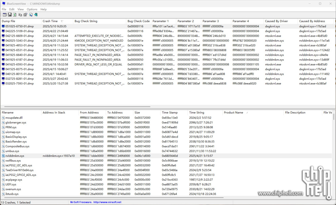Click the Save Selected Items floppy icon
Viewport: 336px width, 205px height.
(10, 15)
